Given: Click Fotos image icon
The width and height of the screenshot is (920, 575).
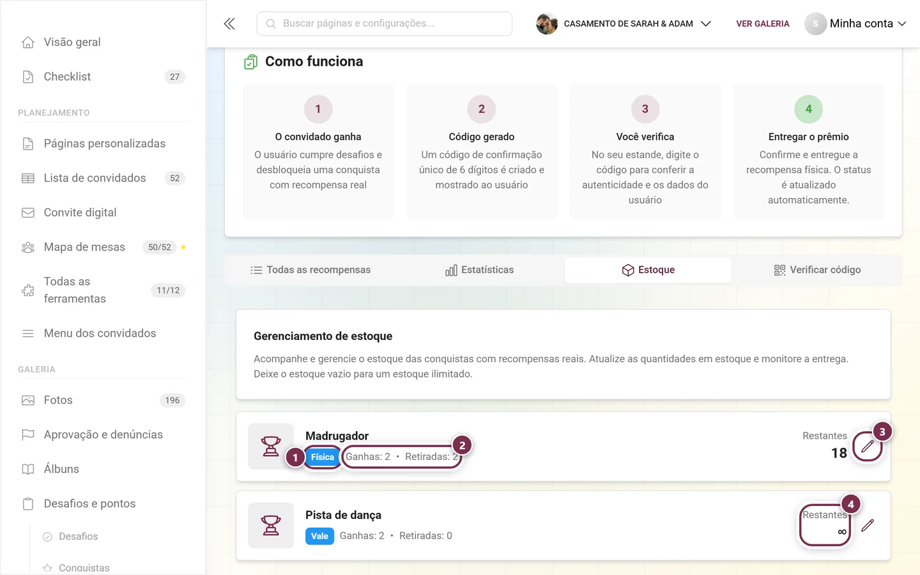Looking at the screenshot, I should (x=28, y=401).
